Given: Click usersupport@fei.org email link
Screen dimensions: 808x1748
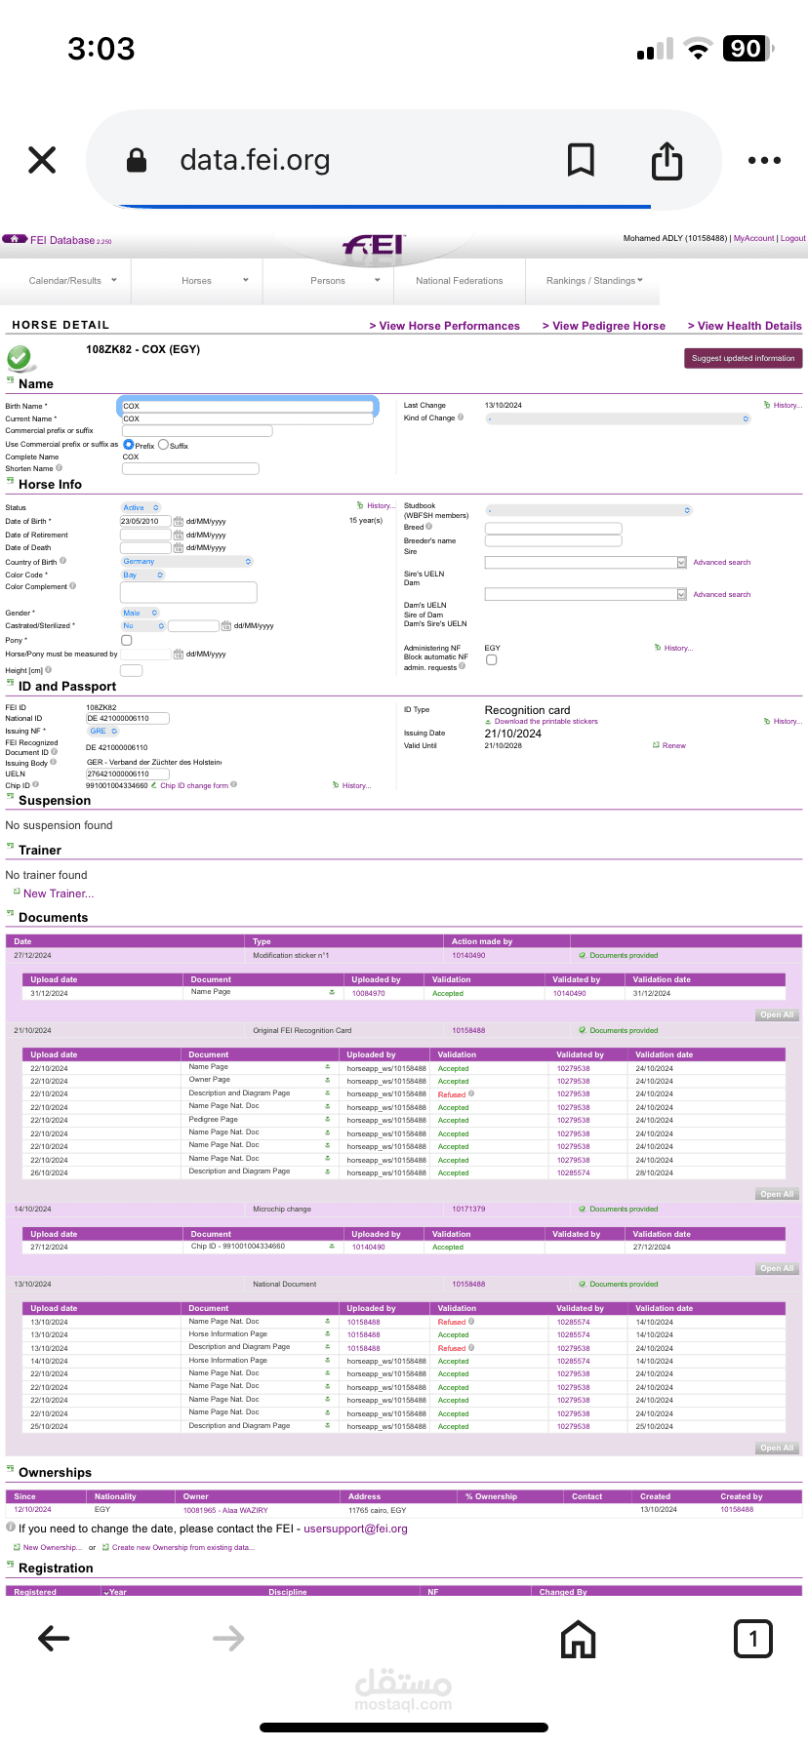Looking at the screenshot, I should 355,1529.
